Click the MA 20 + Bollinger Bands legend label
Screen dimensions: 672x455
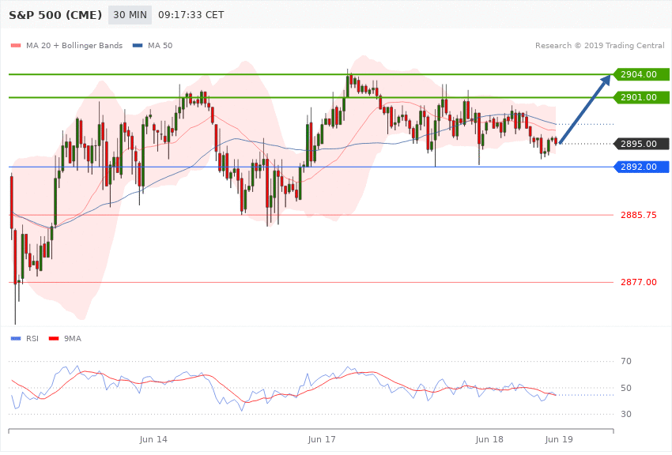tap(74, 45)
